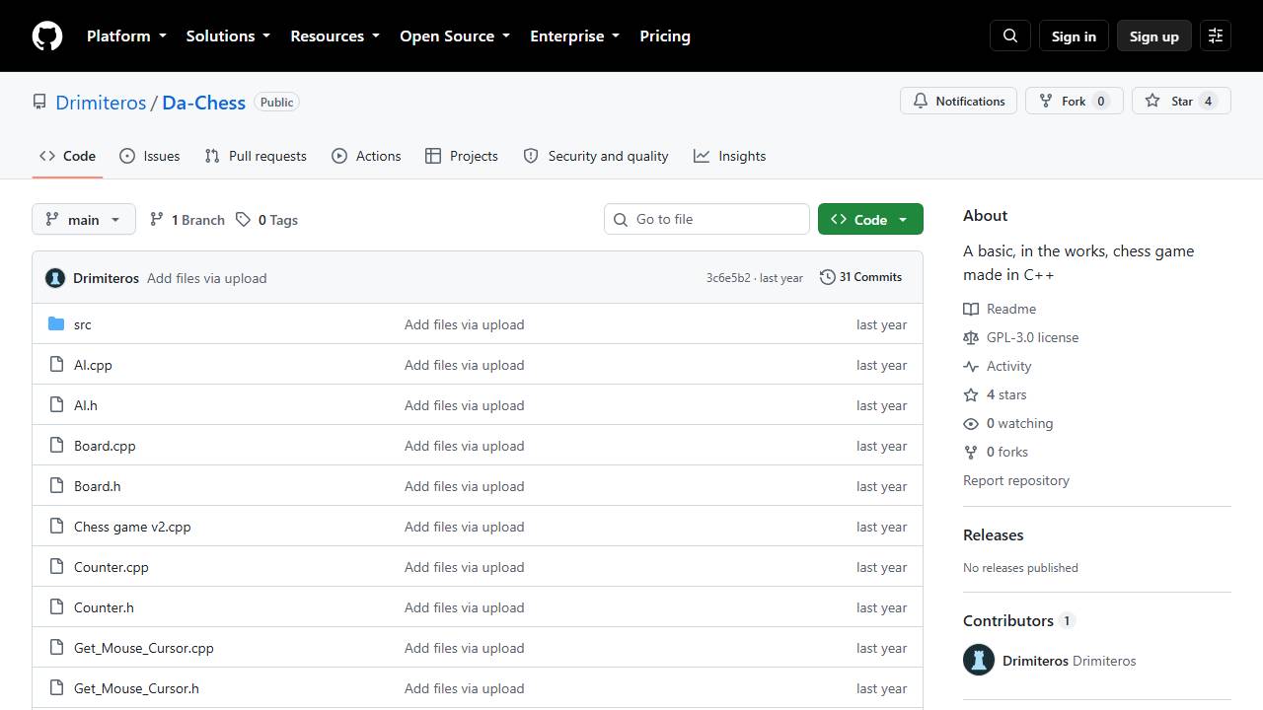This screenshot has width=1263, height=710.
Task: Click the Notifications button
Action: (958, 101)
